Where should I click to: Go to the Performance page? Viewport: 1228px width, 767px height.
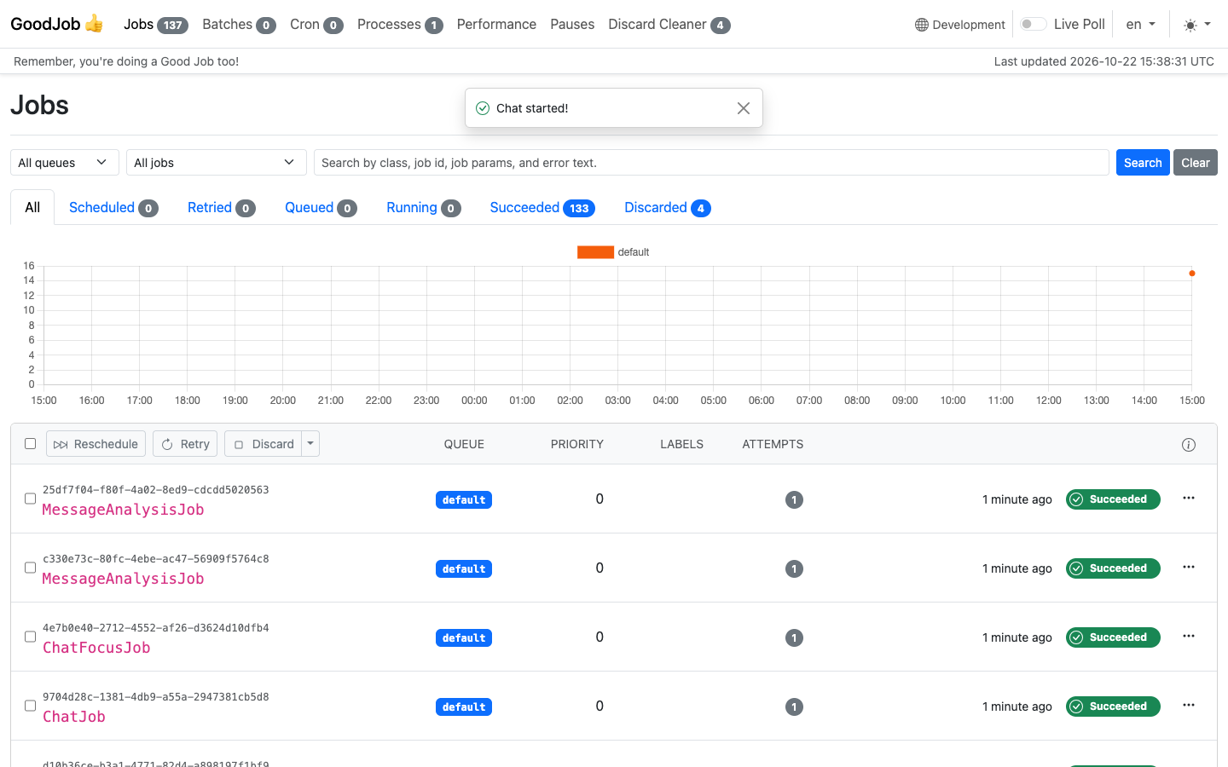point(496,25)
